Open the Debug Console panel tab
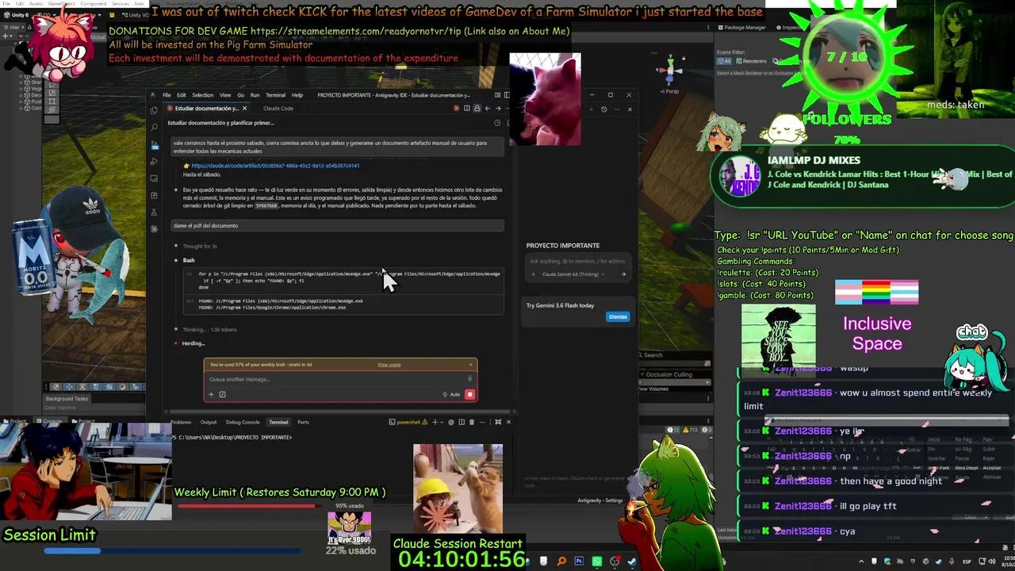 pyautogui.click(x=243, y=422)
